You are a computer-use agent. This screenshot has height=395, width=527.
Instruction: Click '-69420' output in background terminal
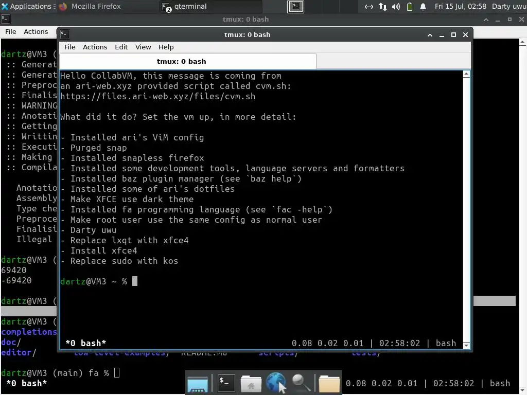point(16,280)
